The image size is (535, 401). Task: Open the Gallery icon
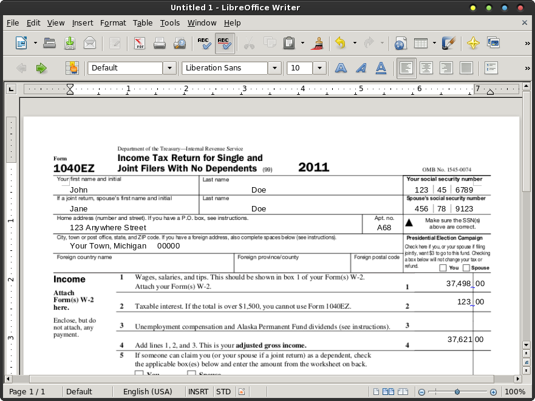tap(493, 43)
